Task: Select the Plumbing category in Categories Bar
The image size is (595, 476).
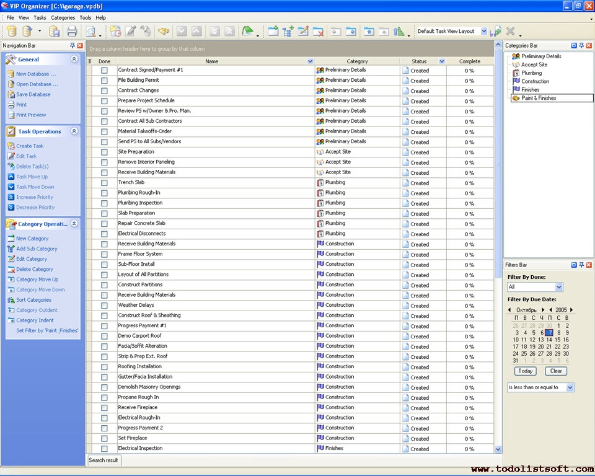Action: click(531, 73)
